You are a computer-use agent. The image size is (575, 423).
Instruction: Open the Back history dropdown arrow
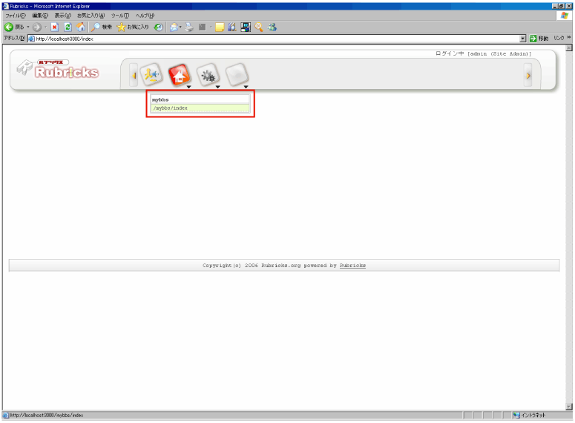click(28, 27)
